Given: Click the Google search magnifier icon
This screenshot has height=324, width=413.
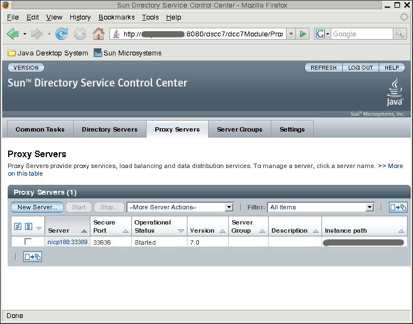Looking at the screenshot, I should pos(399,34).
